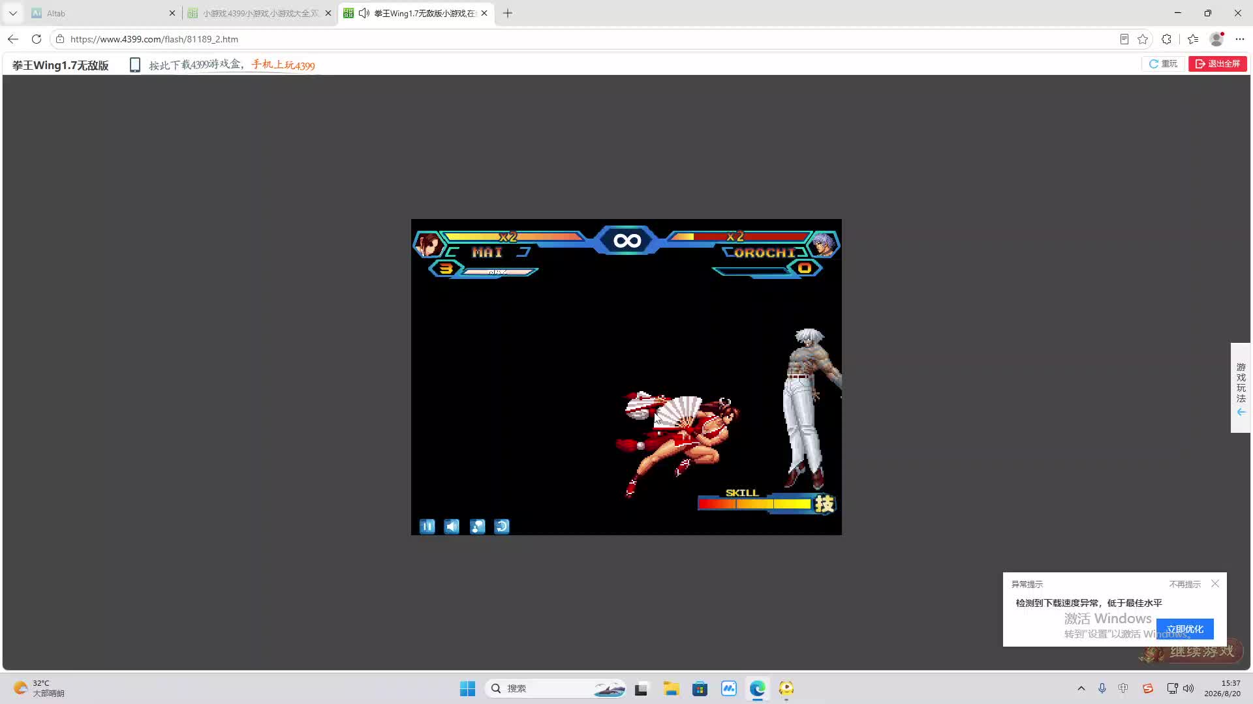Close the 小游戏,4399小游戏 tab
Image resolution: width=1253 pixels, height=704 pixels.
328,13
